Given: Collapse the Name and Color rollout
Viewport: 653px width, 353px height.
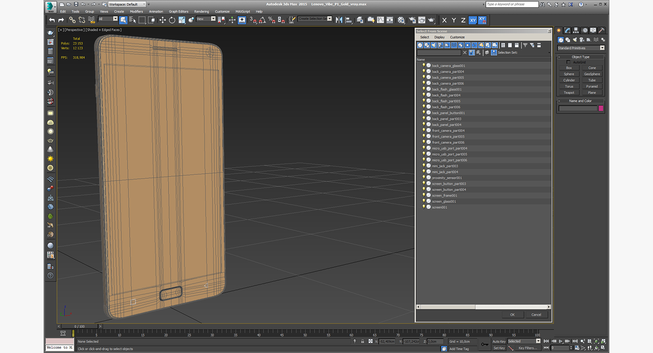Looking at the screenshot, I should [580, 101].
